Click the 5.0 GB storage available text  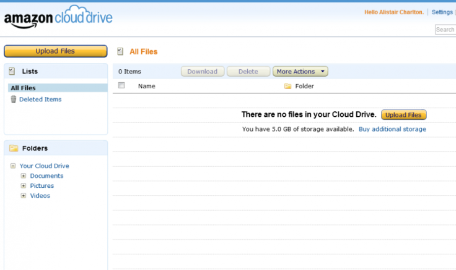298,129
